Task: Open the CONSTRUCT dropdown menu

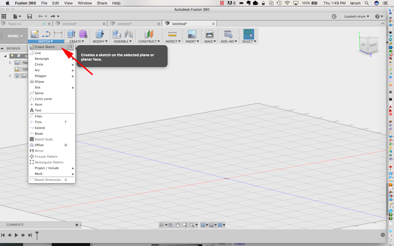Action: pos(149,41)
